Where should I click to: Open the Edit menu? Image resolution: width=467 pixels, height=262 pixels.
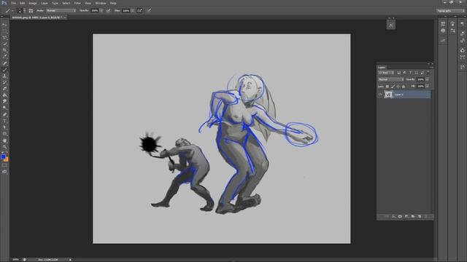22,3
